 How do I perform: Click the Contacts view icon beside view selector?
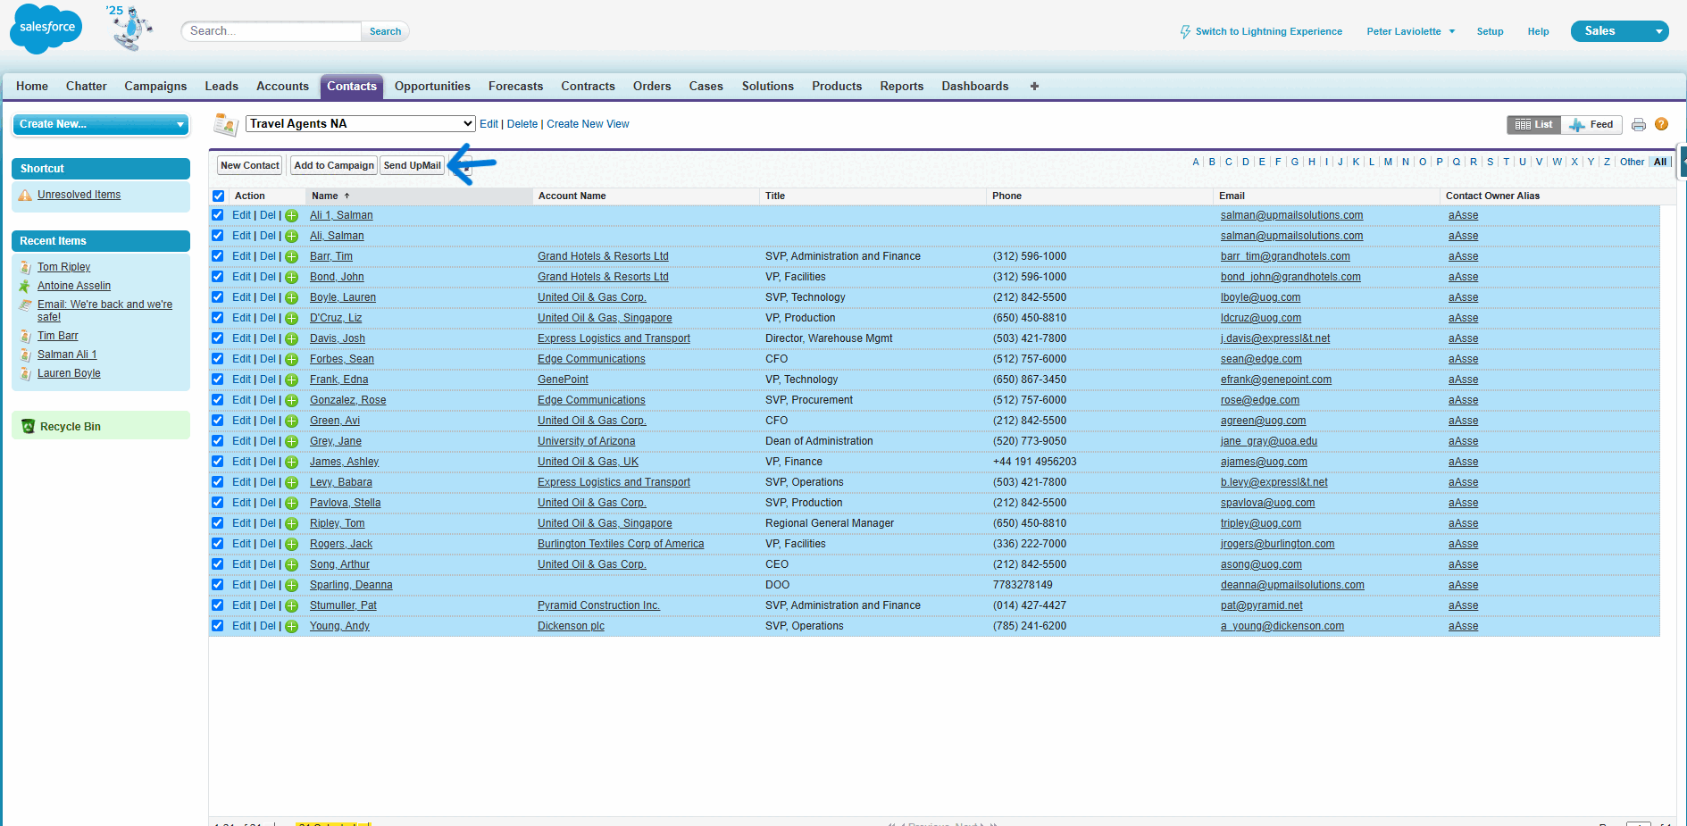pos(226,124)
